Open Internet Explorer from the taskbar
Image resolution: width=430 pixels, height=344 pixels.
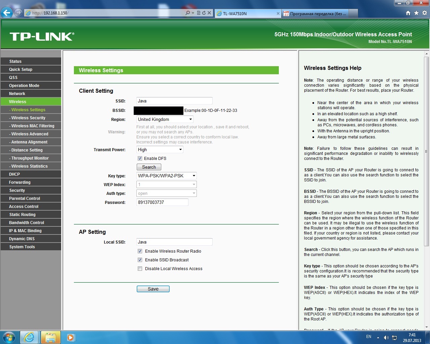coord(29,337)
